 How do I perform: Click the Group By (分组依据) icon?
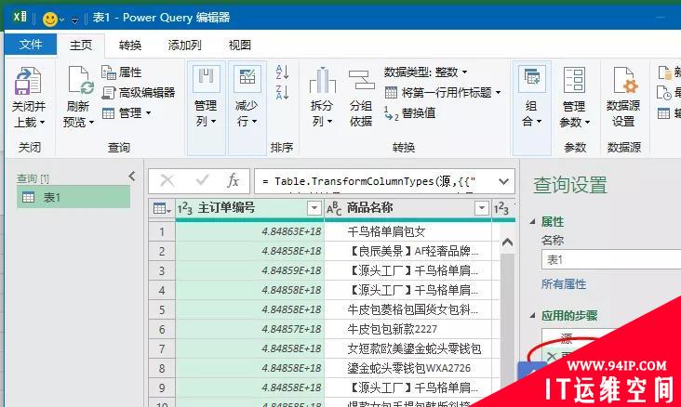coord(361,80)
